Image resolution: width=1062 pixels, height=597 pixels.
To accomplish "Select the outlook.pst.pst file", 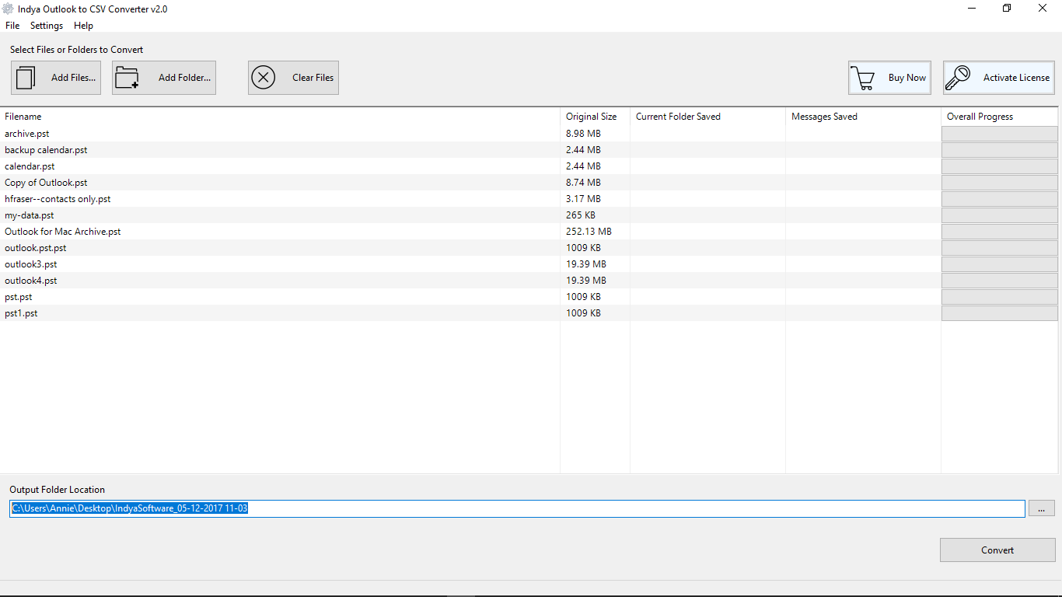I will [36, 248].
